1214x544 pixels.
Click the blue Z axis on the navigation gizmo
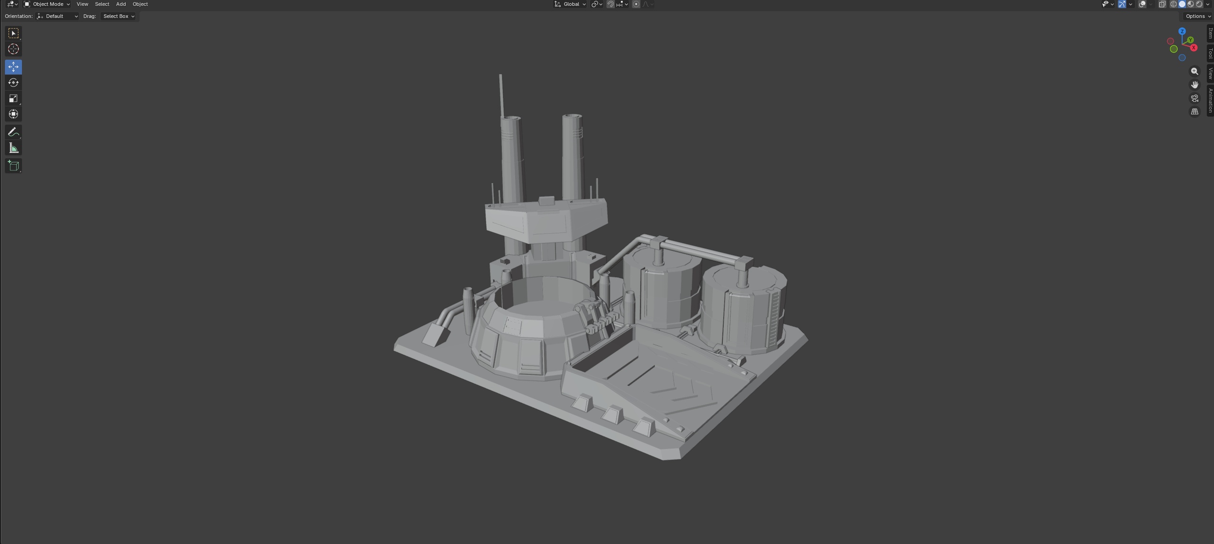coord(1182,31)
